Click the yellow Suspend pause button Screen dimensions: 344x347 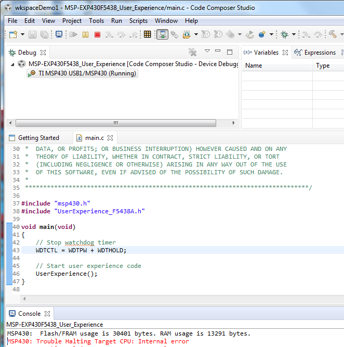pos(85,35)
